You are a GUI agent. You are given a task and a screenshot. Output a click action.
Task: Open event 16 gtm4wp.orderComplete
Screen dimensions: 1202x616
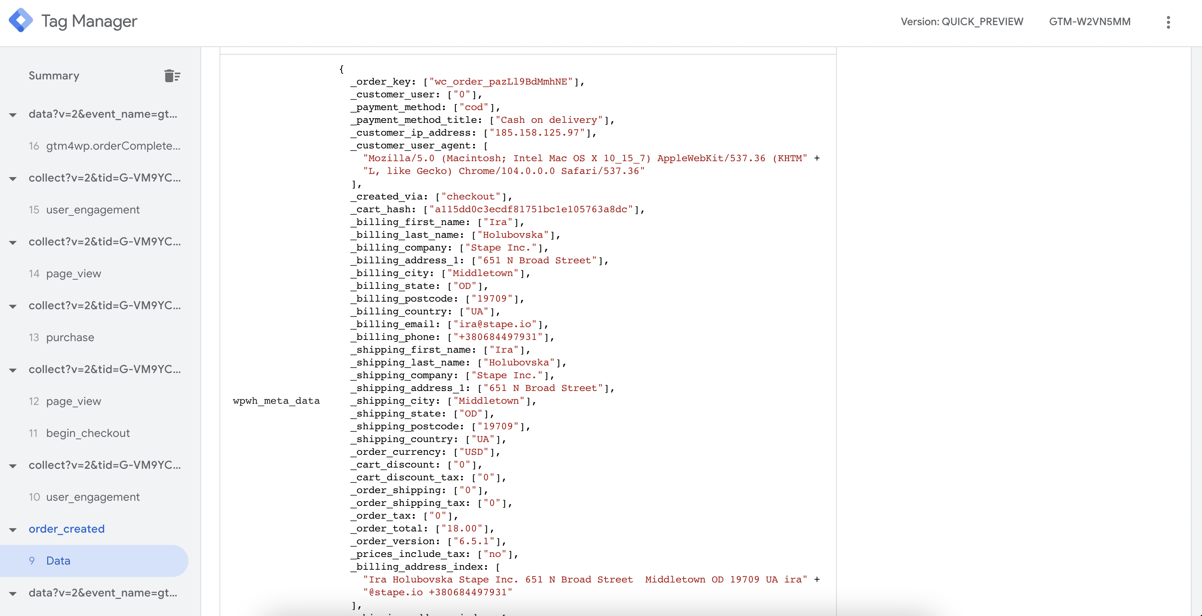(x=104, y=146)
